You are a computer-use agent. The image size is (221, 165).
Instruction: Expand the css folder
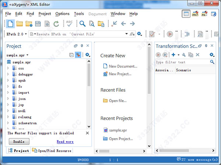8,68
